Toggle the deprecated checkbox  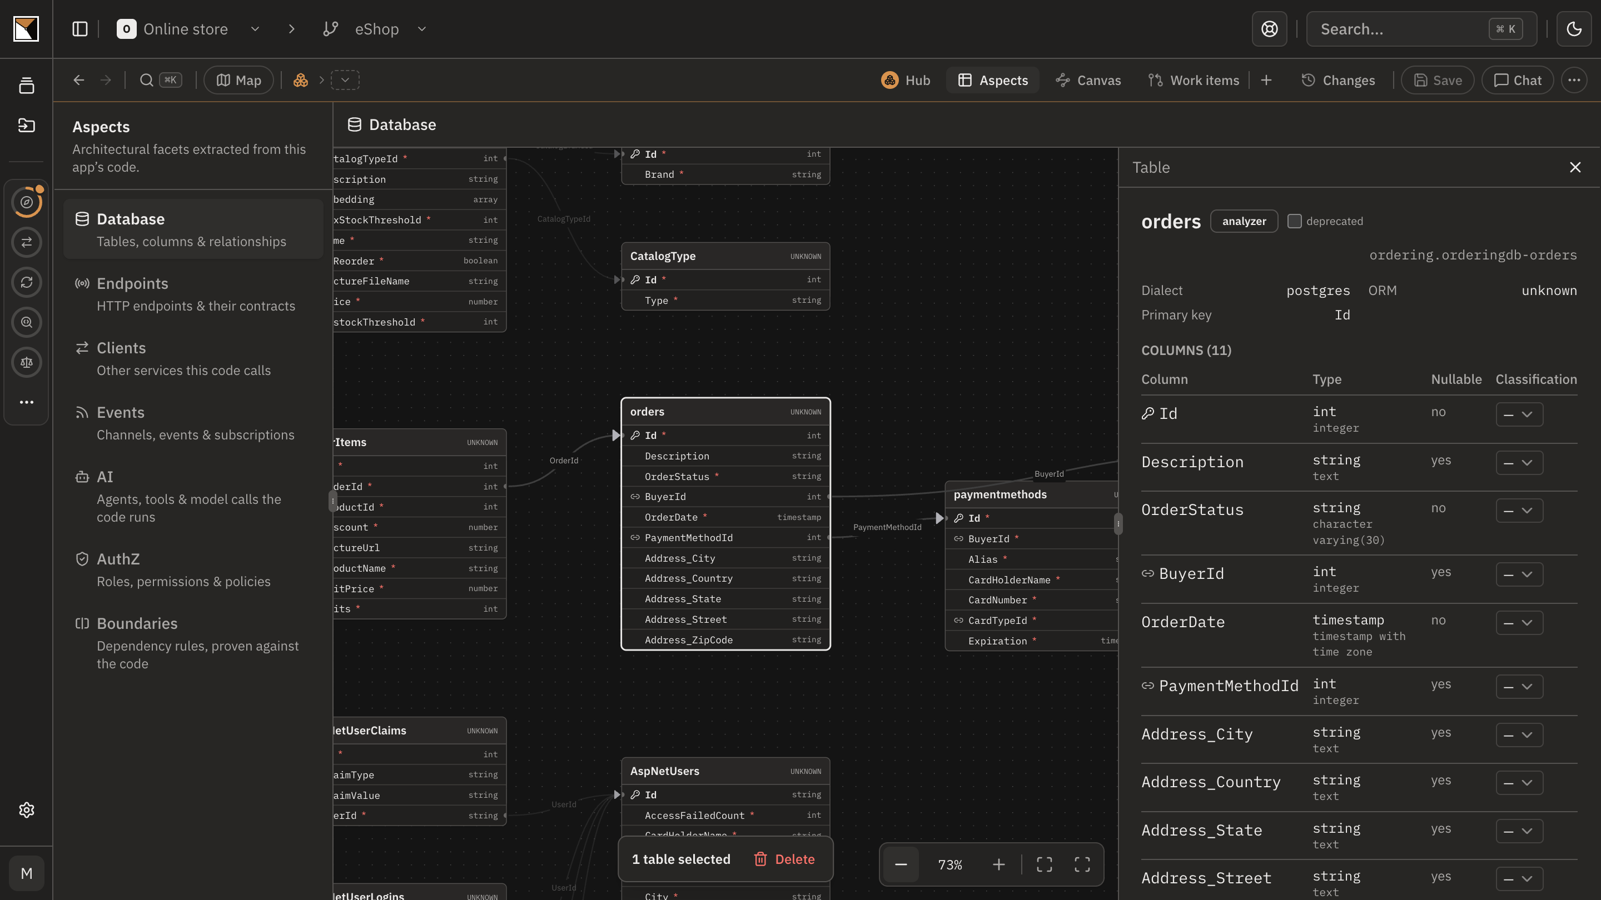(x=1294, y=221)
